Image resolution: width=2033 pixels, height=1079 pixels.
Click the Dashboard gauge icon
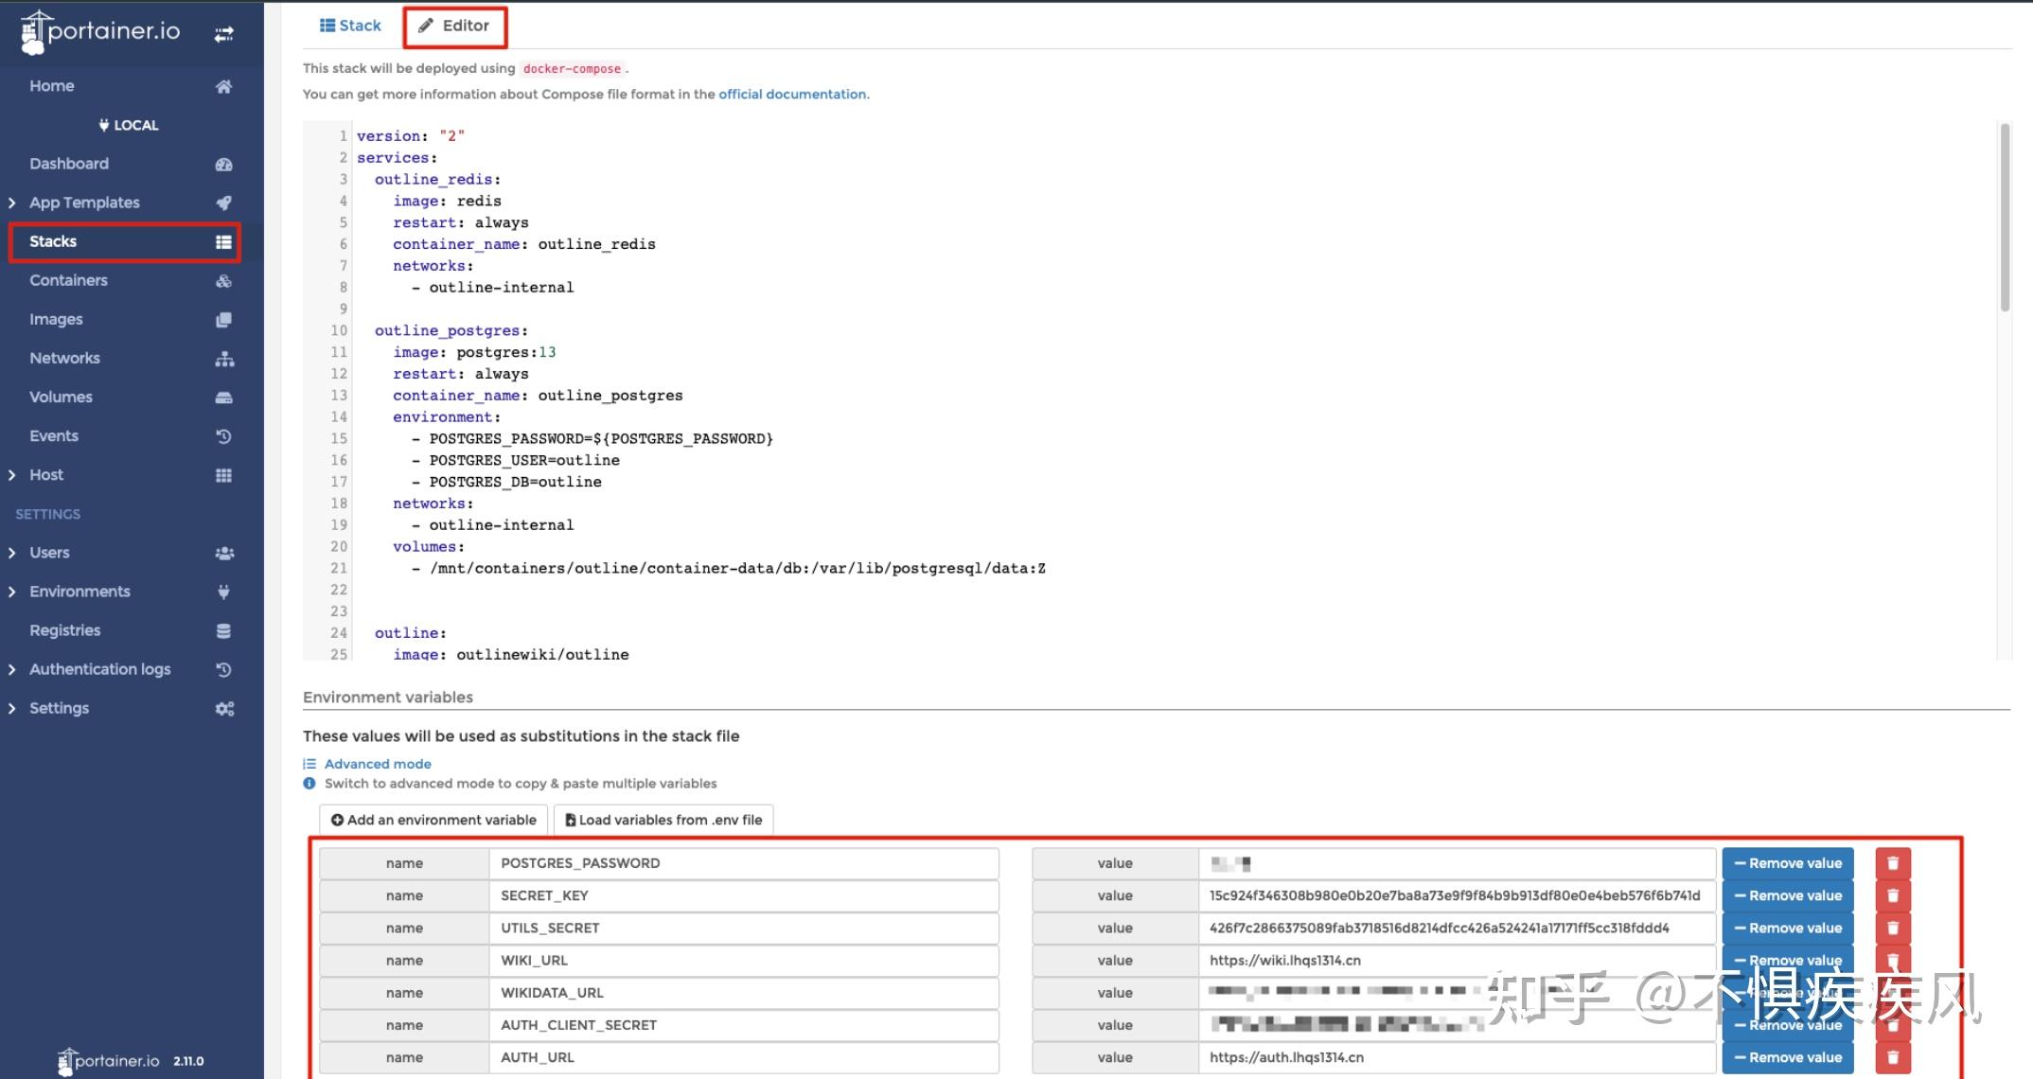pyautogui.click(x=223, y=164)
